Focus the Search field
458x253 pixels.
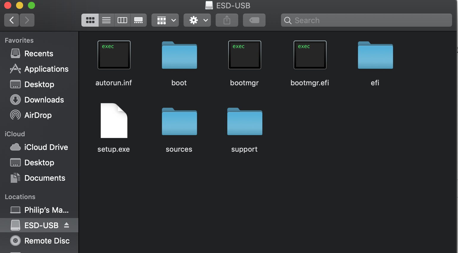click(367, 20)
